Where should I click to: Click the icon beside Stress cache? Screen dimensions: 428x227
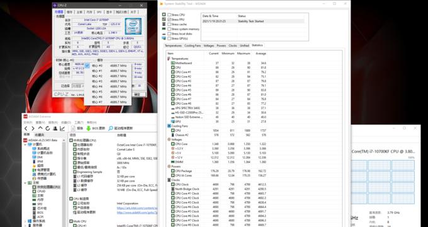coord(164,24)
